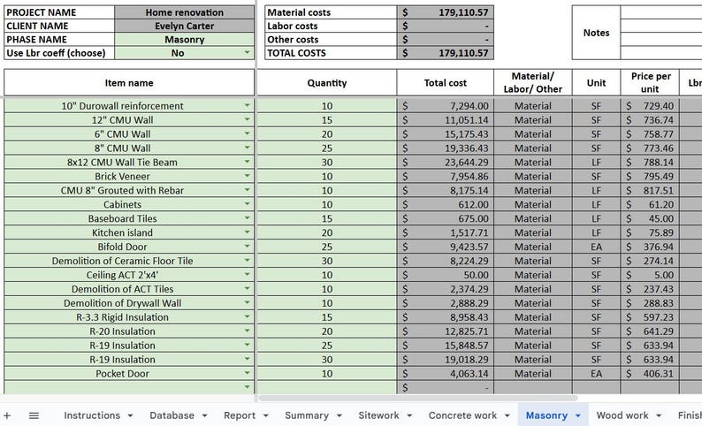Open dropdown for 8" CMU Wall item
Viewport: 702px width, 426px height.
coord(247,148)
